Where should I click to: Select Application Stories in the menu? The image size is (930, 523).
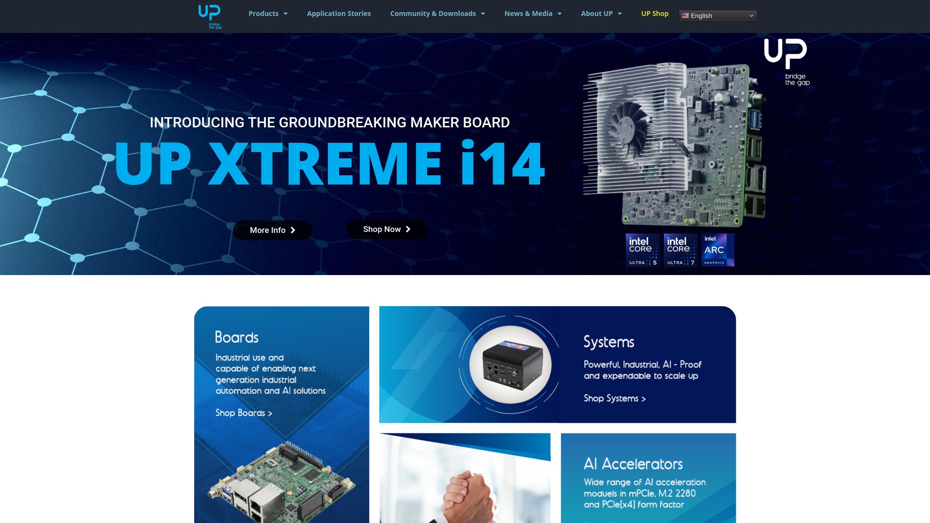pos(339,14)
